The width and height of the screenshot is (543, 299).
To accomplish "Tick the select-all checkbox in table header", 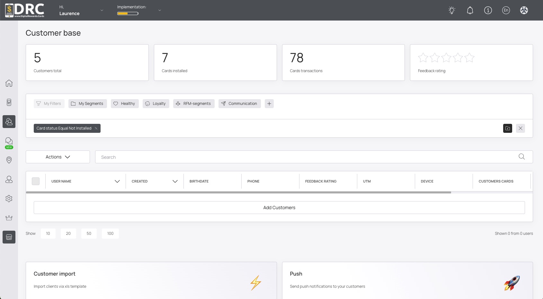I will [x=36, y=181].
